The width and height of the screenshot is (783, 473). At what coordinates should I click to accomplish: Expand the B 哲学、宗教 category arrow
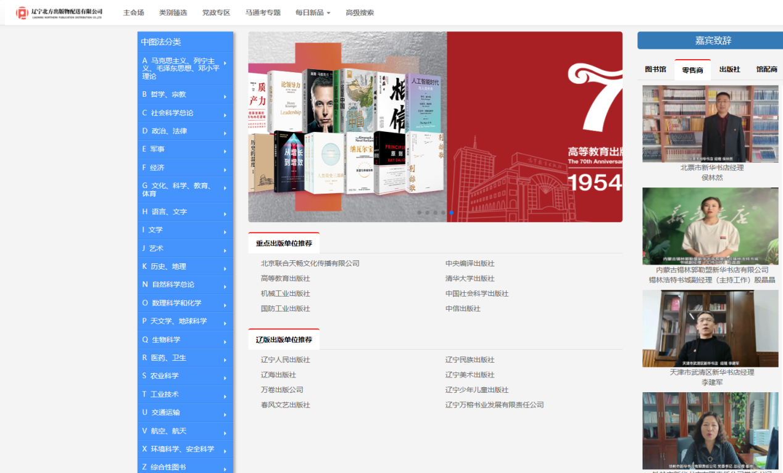pyautogui.click(x=225, y=96)
